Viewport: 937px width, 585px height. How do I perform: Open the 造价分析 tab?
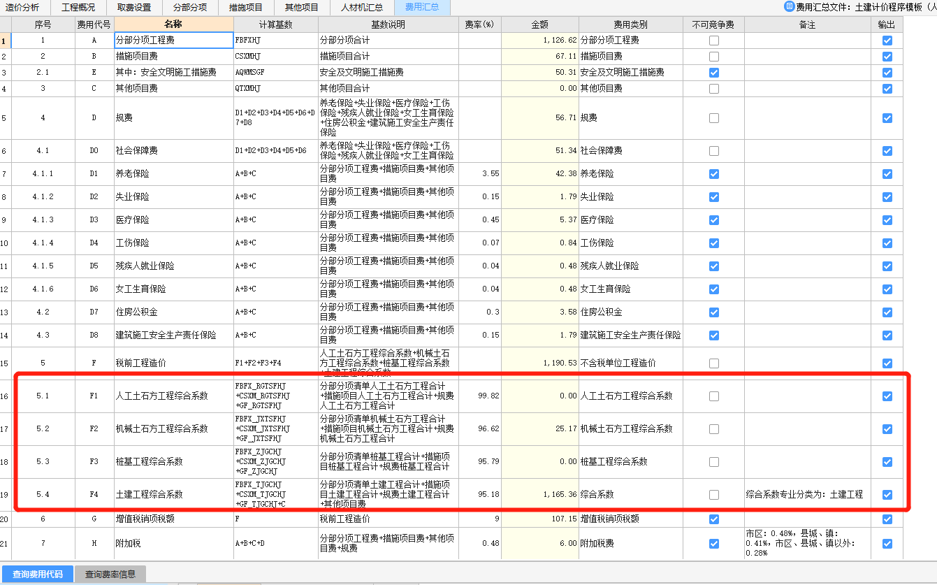pos(23,8)
